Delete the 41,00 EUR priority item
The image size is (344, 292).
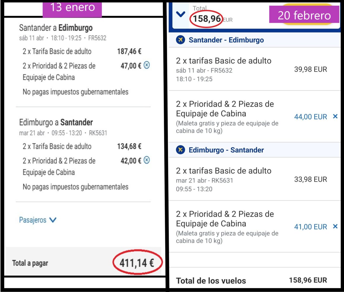pyautogui.click(x=335, y=227)
